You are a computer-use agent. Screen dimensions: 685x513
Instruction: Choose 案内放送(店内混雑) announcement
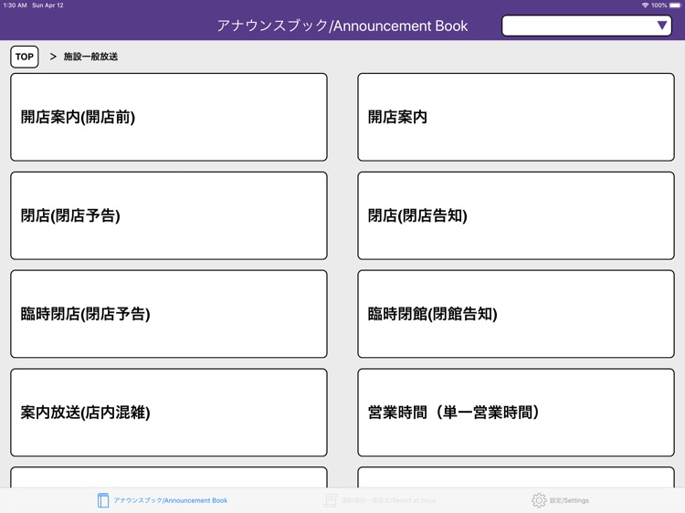pyautogui.click(x=169, y=413)
